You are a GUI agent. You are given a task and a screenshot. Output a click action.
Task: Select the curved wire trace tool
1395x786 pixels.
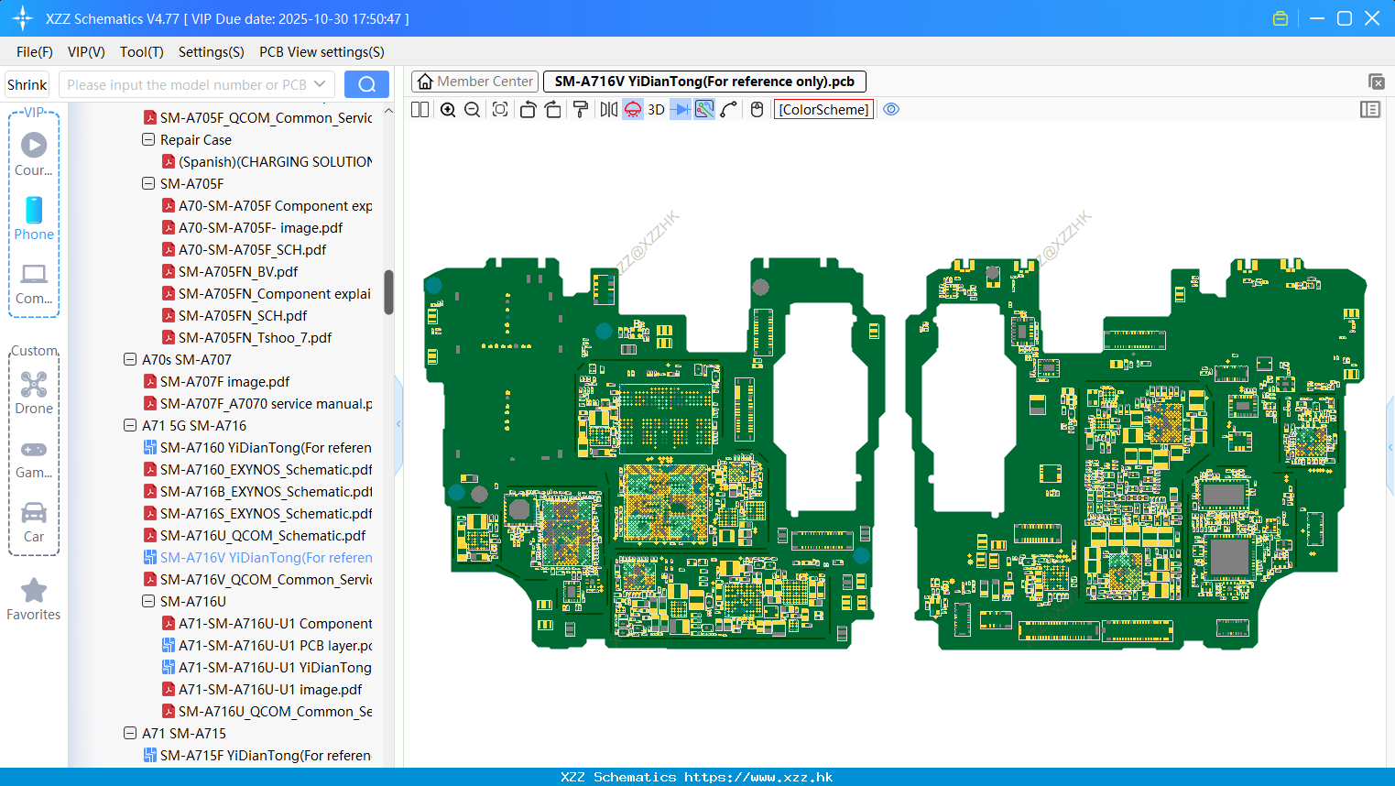[x=729, y=110]
